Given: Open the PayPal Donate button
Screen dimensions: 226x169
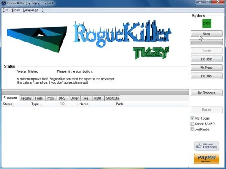Looking at the screenshot, I should click(x=206, y=159).
